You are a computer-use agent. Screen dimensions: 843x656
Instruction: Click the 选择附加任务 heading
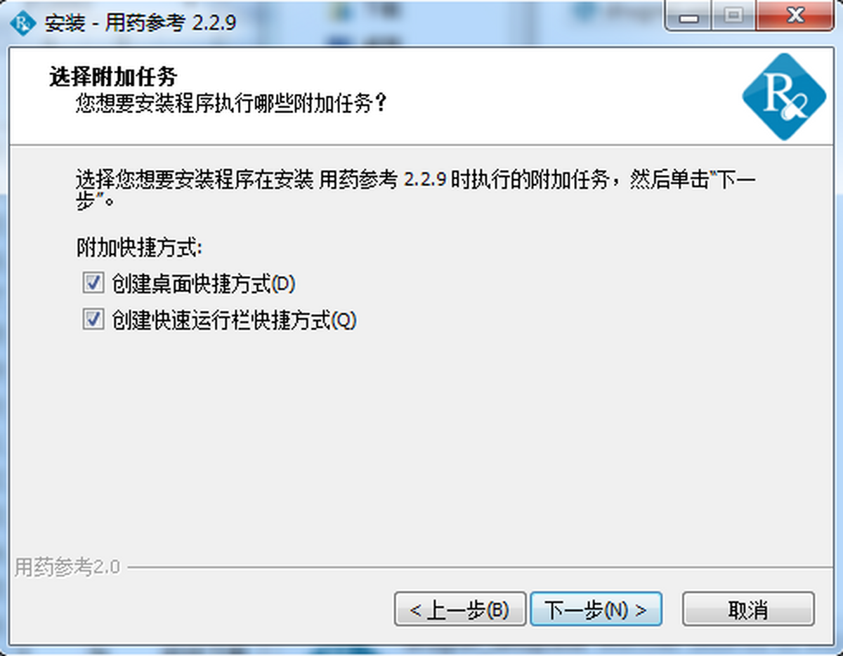(x=113, y=76)
